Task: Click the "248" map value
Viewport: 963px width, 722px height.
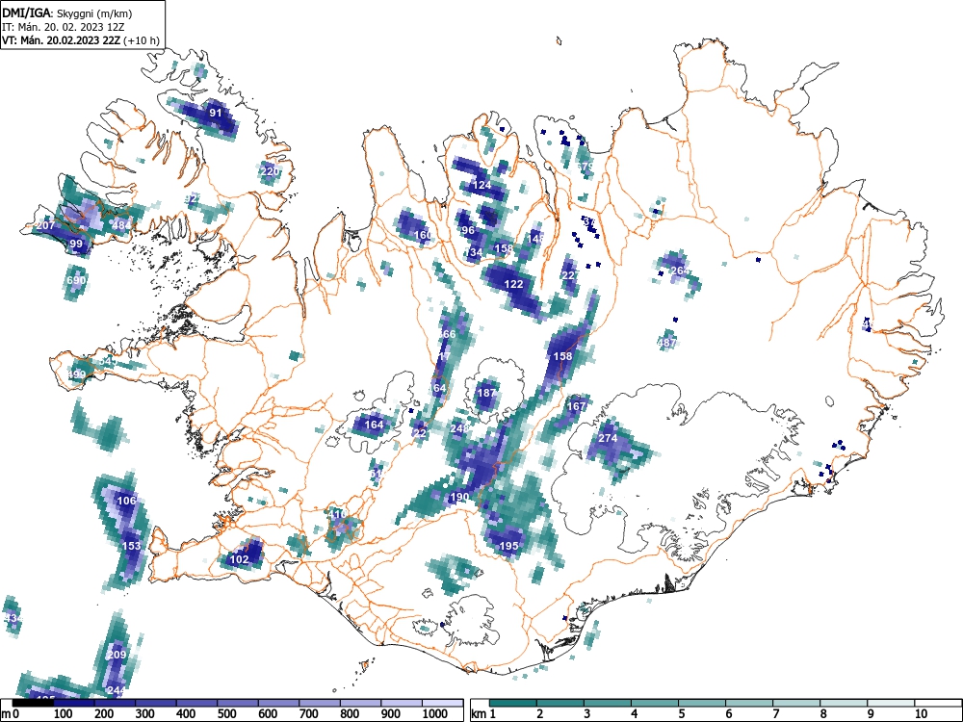Action: click(x=459, y=428)
